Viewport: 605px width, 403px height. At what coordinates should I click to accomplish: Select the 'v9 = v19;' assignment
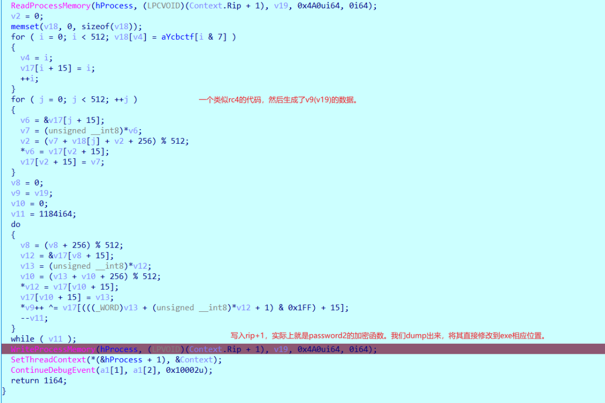[x=31, y=193]
